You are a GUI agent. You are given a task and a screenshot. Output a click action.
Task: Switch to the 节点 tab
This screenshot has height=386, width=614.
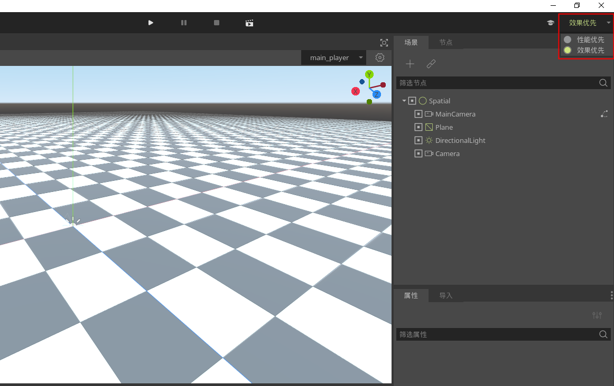coord(445,42)
